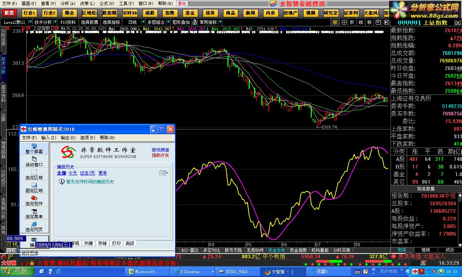The width and height of the screenshot is (462, 277).
Task: Switch to the RSI-雷达 indicator tab
Action: pos(190,250)
